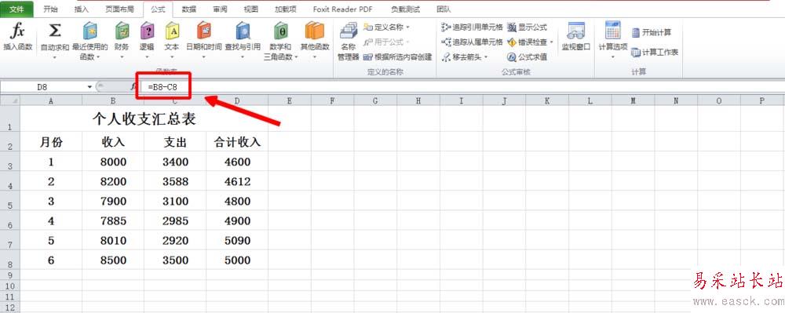Expand the Name Box dropdown arrow
The width and height of the screenshot is (785, 313).
tap(89, 87)
